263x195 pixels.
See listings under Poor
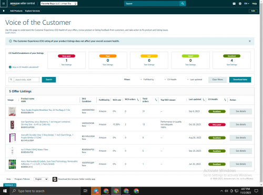108,65
